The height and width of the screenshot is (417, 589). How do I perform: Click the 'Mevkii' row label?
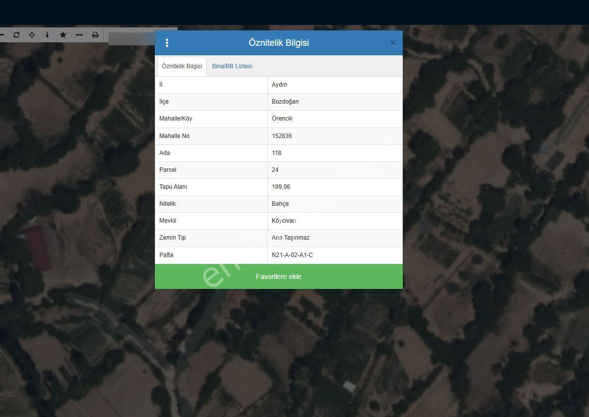tap(167, 220)
